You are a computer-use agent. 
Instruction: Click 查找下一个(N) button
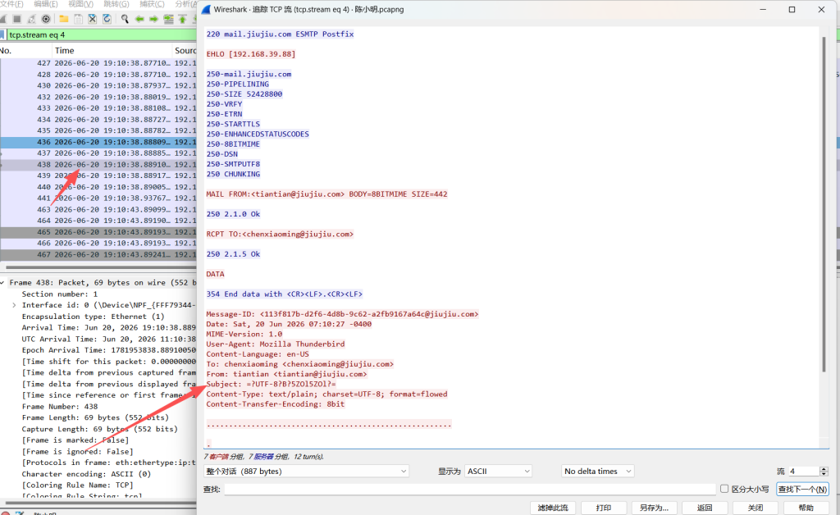coord(802,489)
